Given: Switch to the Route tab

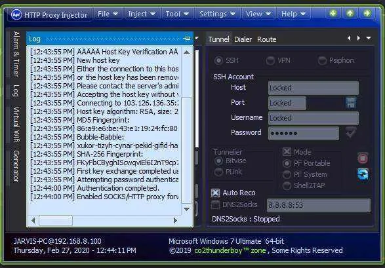Looking at the screenshot, I should 267,39.
